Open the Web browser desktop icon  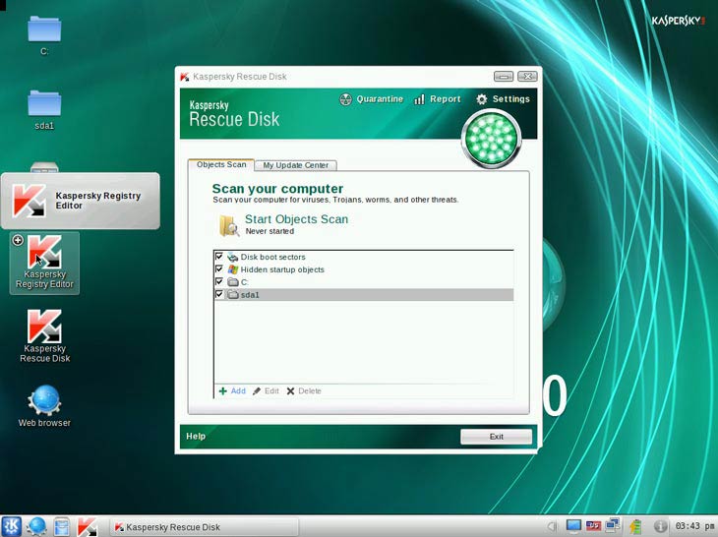coord(44,406)
